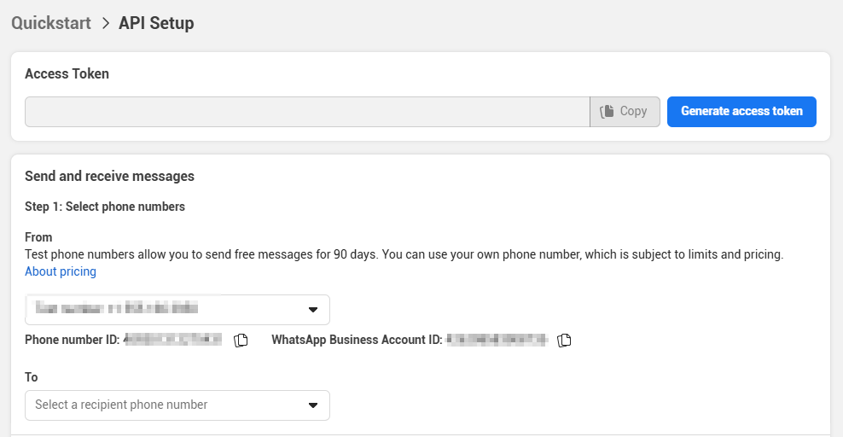Image resolution: width=843 pixels, height=437 pixels.
Task: Click the Access Token section heading
Action: 67,73
